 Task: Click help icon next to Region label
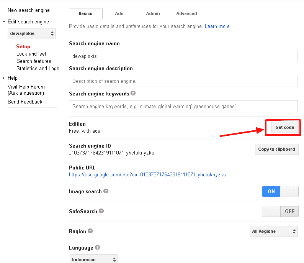pos(90,231)
